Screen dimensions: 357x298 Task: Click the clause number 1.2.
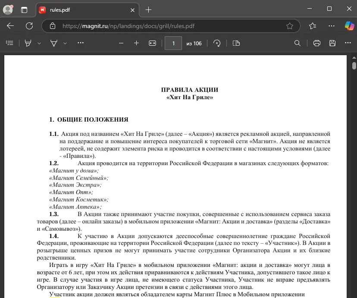(x=54, y=163)
